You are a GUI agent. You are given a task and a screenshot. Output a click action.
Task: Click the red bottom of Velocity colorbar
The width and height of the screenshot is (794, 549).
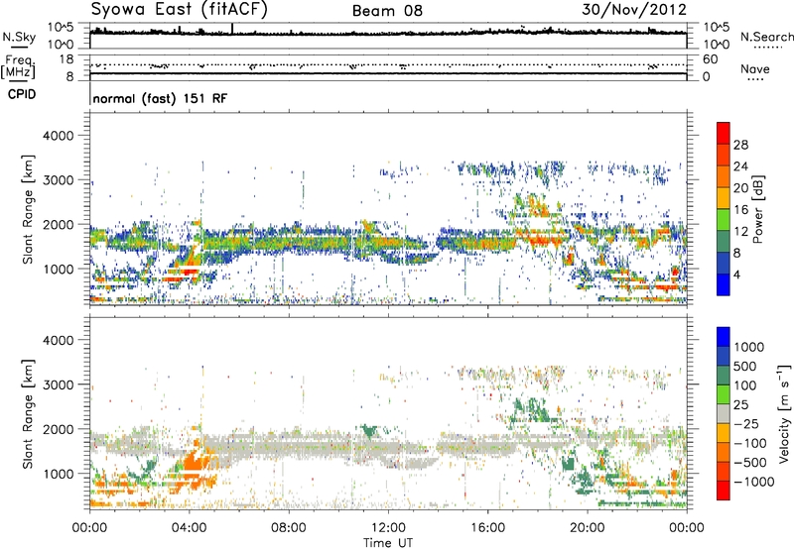pyautogui.click(x=724, y=491)
